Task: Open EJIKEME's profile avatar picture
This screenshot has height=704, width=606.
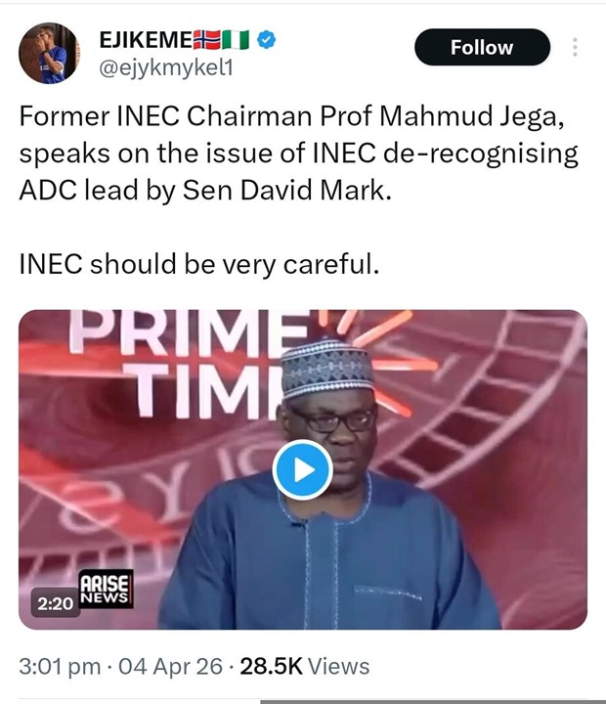Action: click(x=49, y=53)
